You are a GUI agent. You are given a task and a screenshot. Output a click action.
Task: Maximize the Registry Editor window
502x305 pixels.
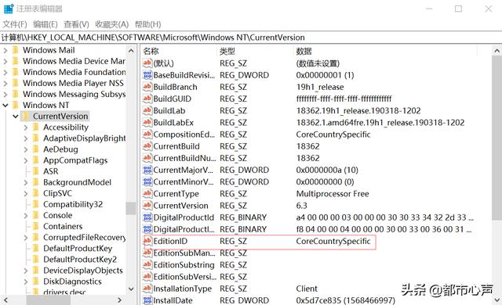[x=458, y=9]
